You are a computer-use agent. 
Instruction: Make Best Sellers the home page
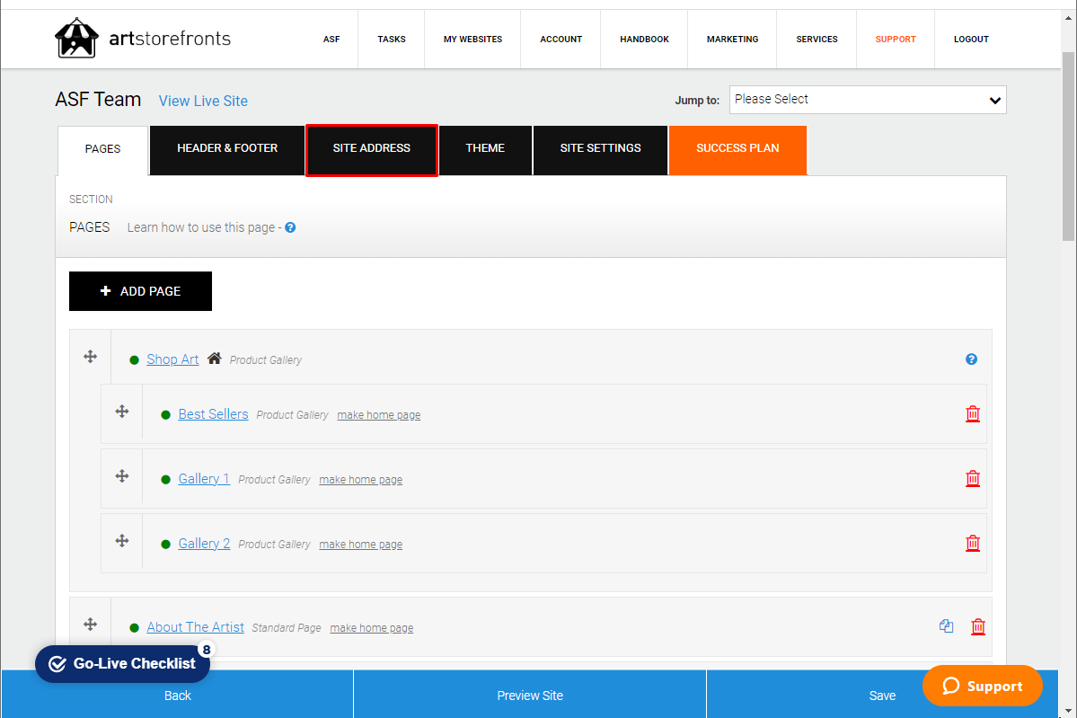[x=378, y=415]
